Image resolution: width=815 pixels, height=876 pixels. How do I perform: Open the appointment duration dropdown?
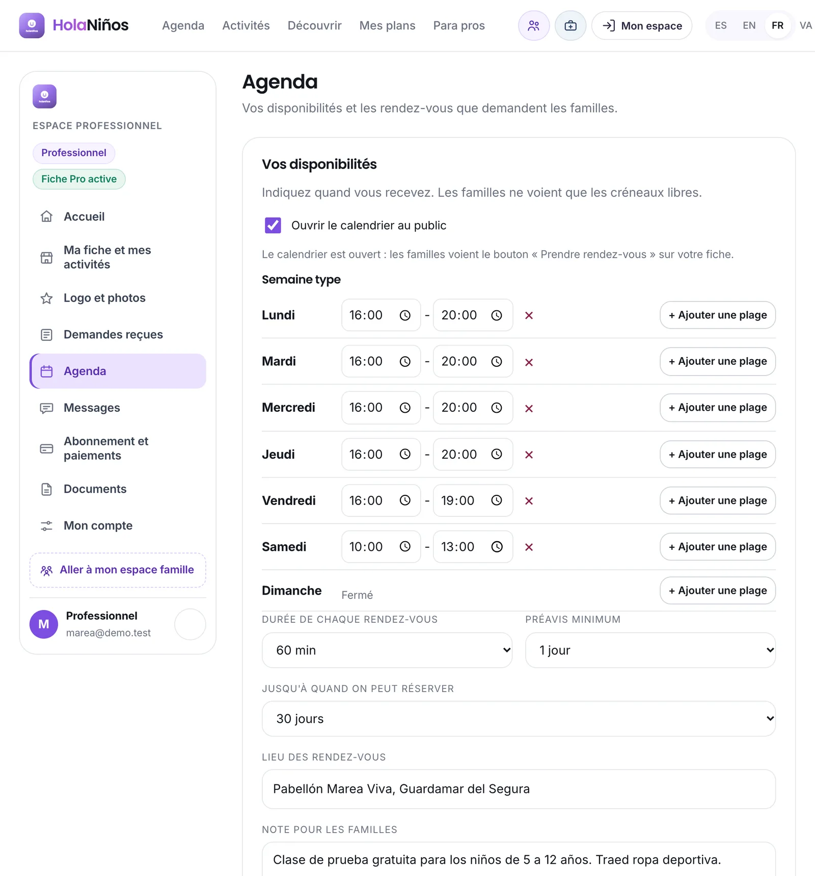[387, 650]
